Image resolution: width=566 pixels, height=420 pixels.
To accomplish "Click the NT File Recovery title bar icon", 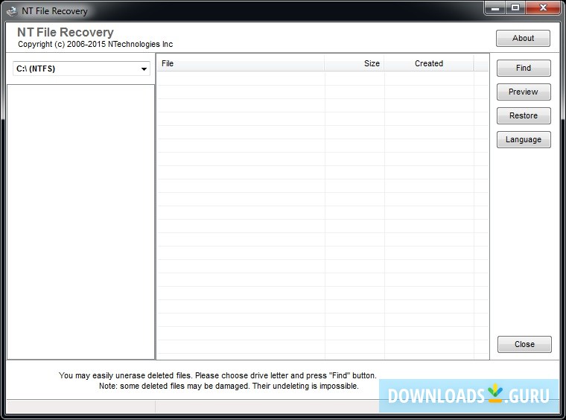I will click(x=12, y=11).
